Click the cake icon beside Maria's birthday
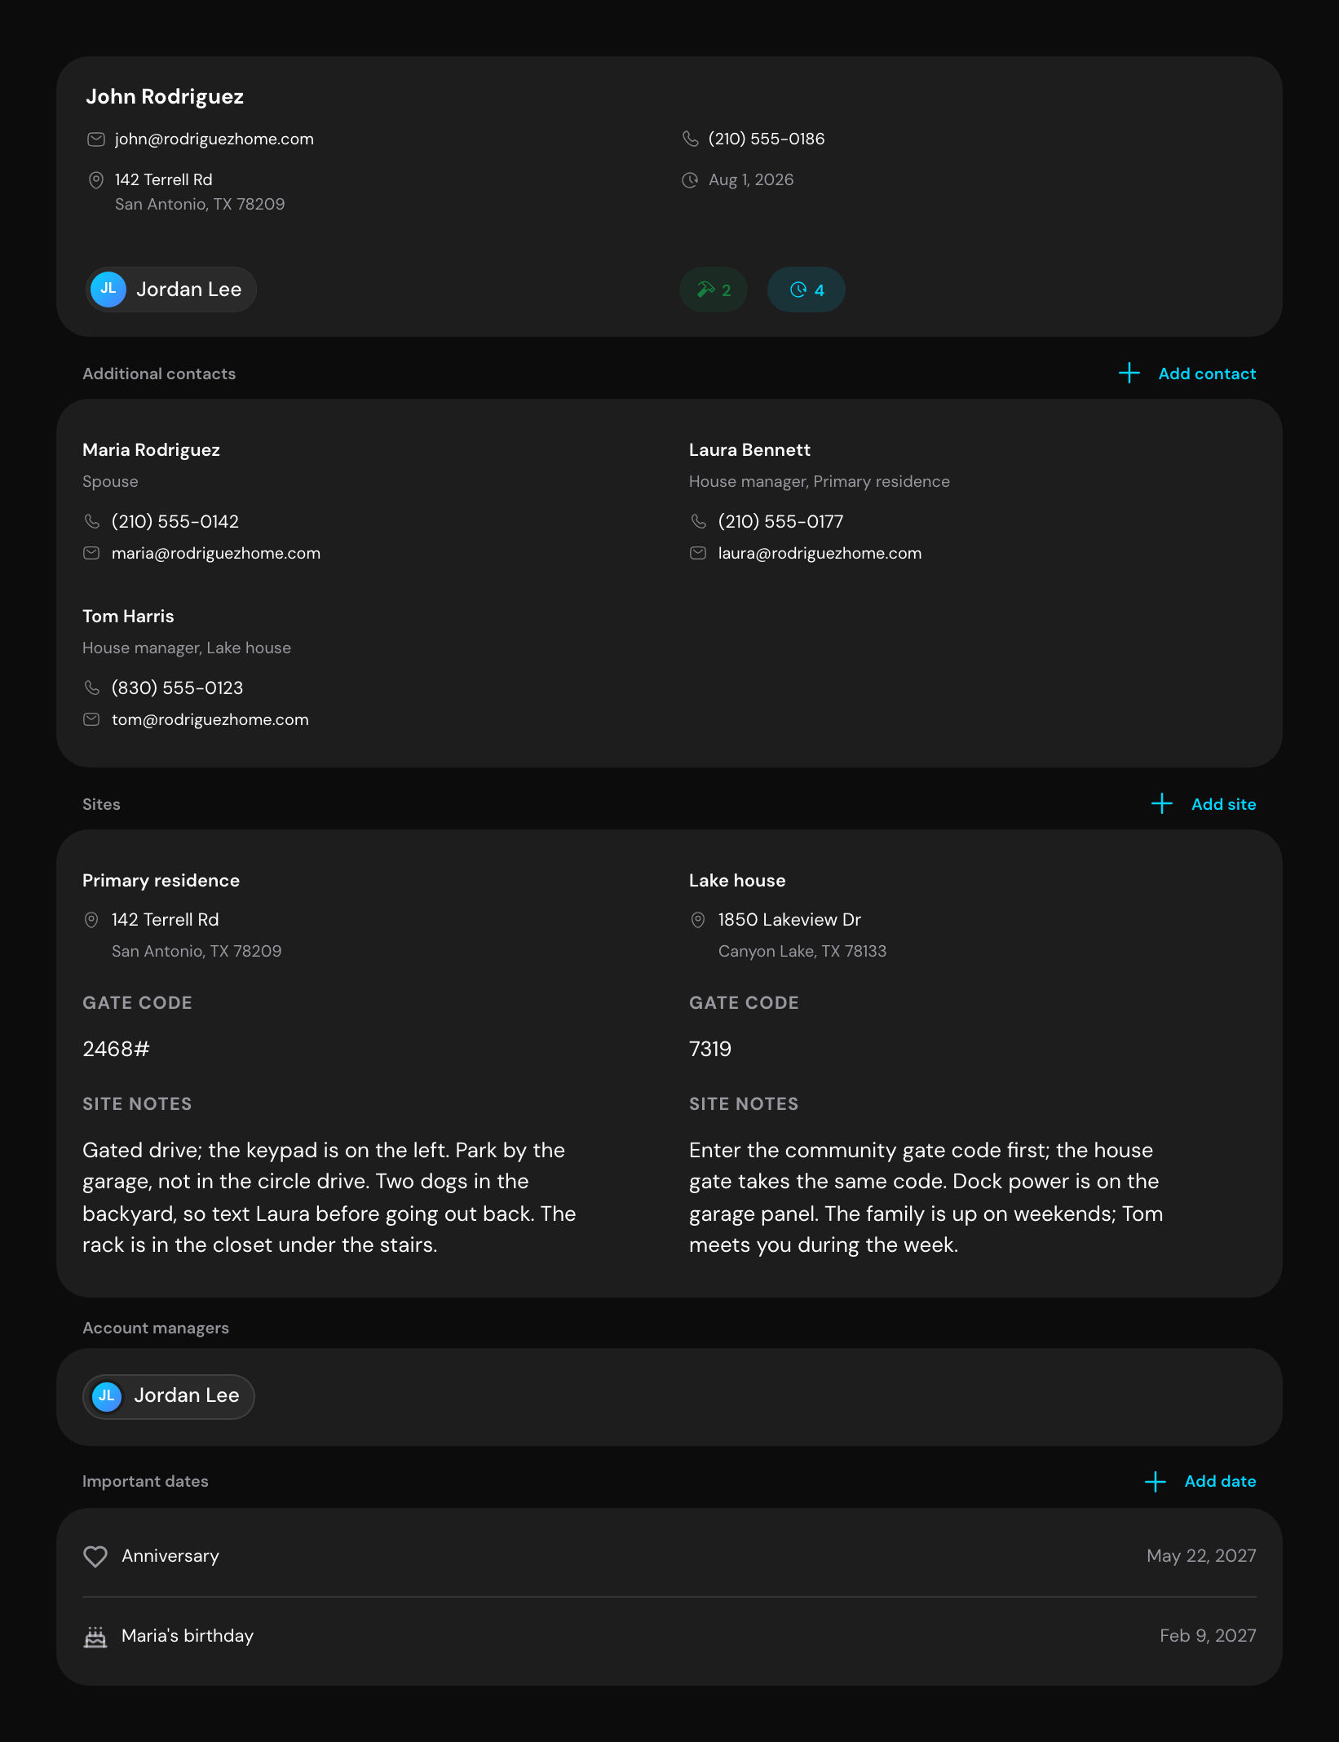This screenshot has height=1742, width=1339. coord(95,1637)
